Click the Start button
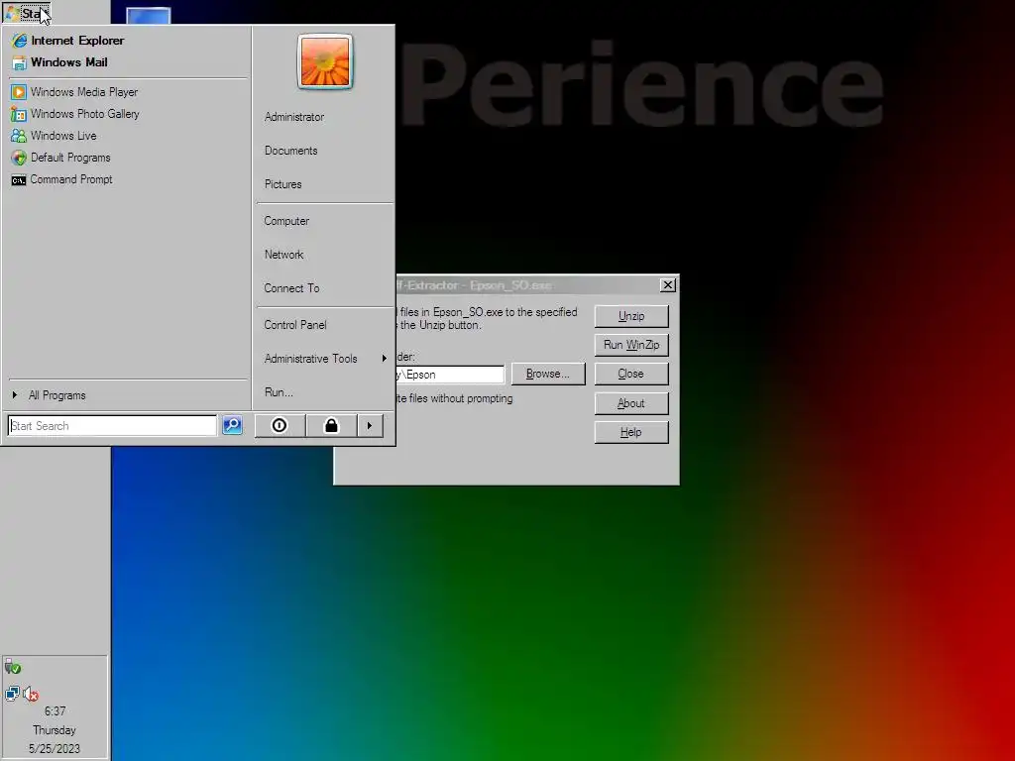This screenshot has height=761, width=1015. pos(27,12)
